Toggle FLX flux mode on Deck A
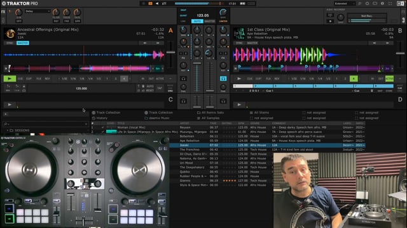The height and width of the screenshot is (228, 407). click(x=39, y=79)
